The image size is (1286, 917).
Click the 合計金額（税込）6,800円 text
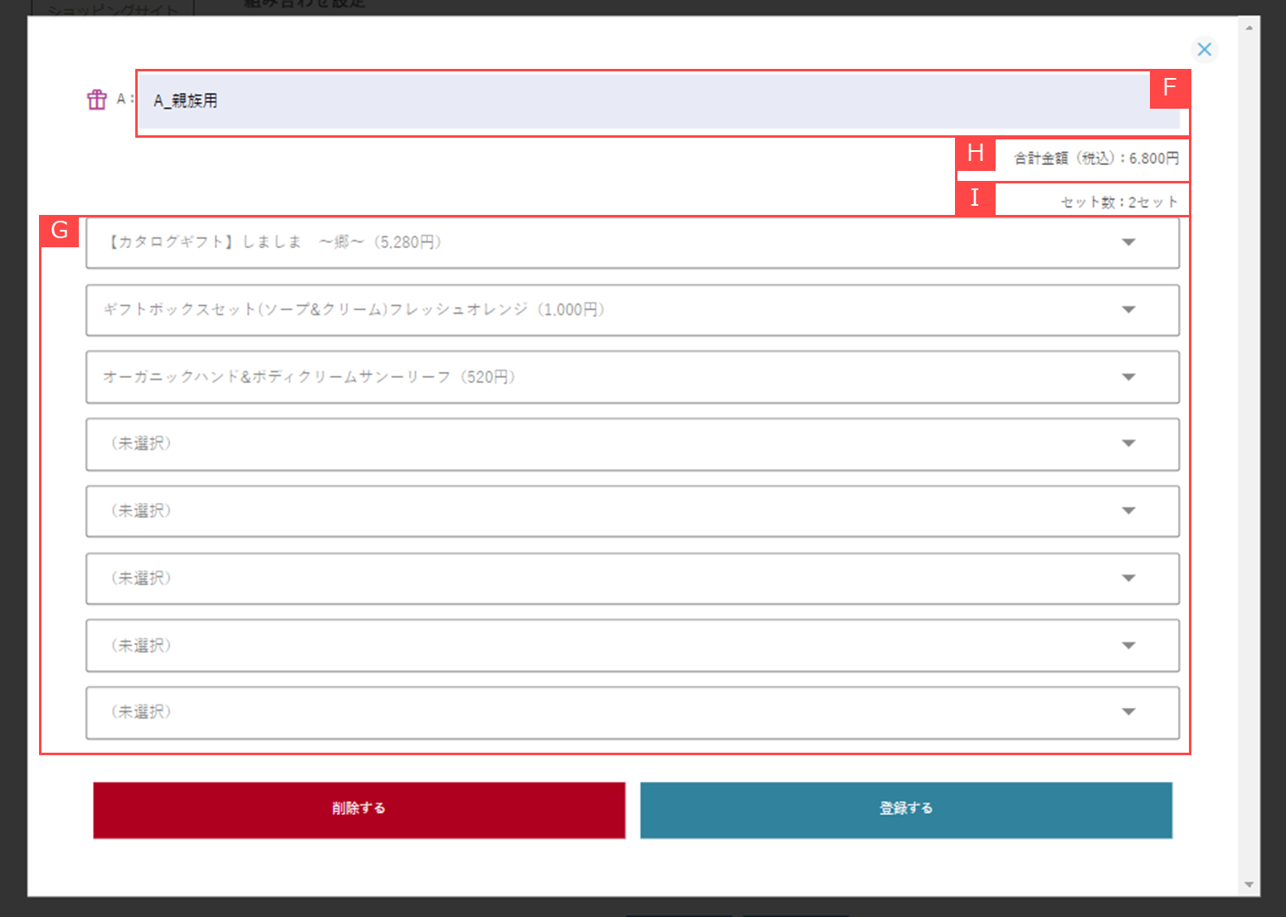(x=1095, y=159)
